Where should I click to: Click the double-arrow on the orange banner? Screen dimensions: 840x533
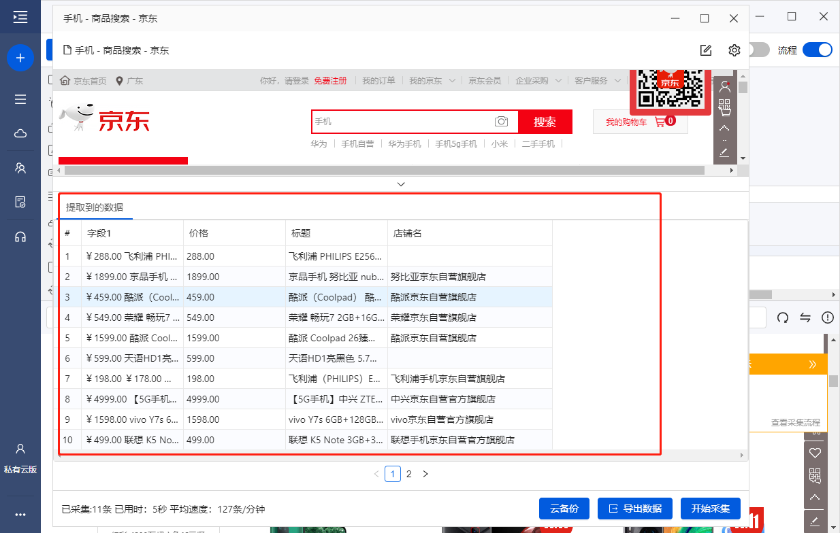click(813, 364)
